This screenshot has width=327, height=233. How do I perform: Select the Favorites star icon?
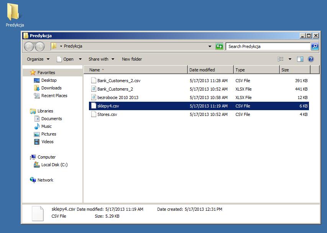[x=33, y=73]
